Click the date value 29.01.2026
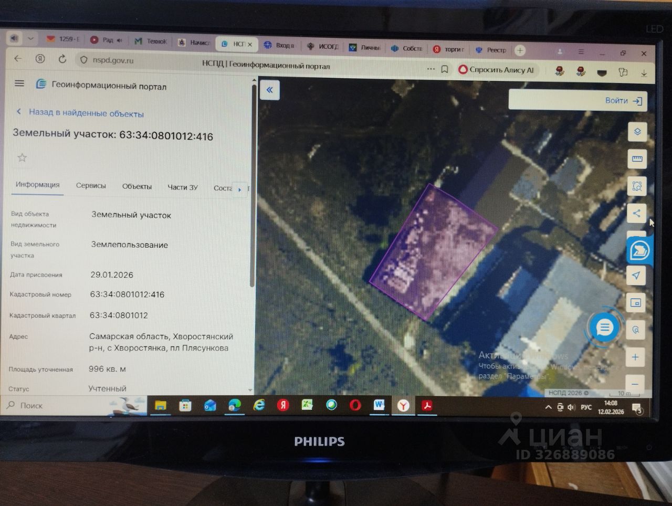 pos(112,275)
